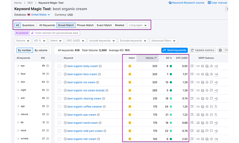Click table settings gear icon
239x143 pixels.
(x=220, y=50)
